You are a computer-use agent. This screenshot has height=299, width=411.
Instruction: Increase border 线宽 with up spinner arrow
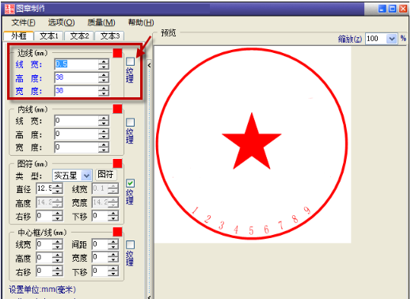click(x=104, y=62)
